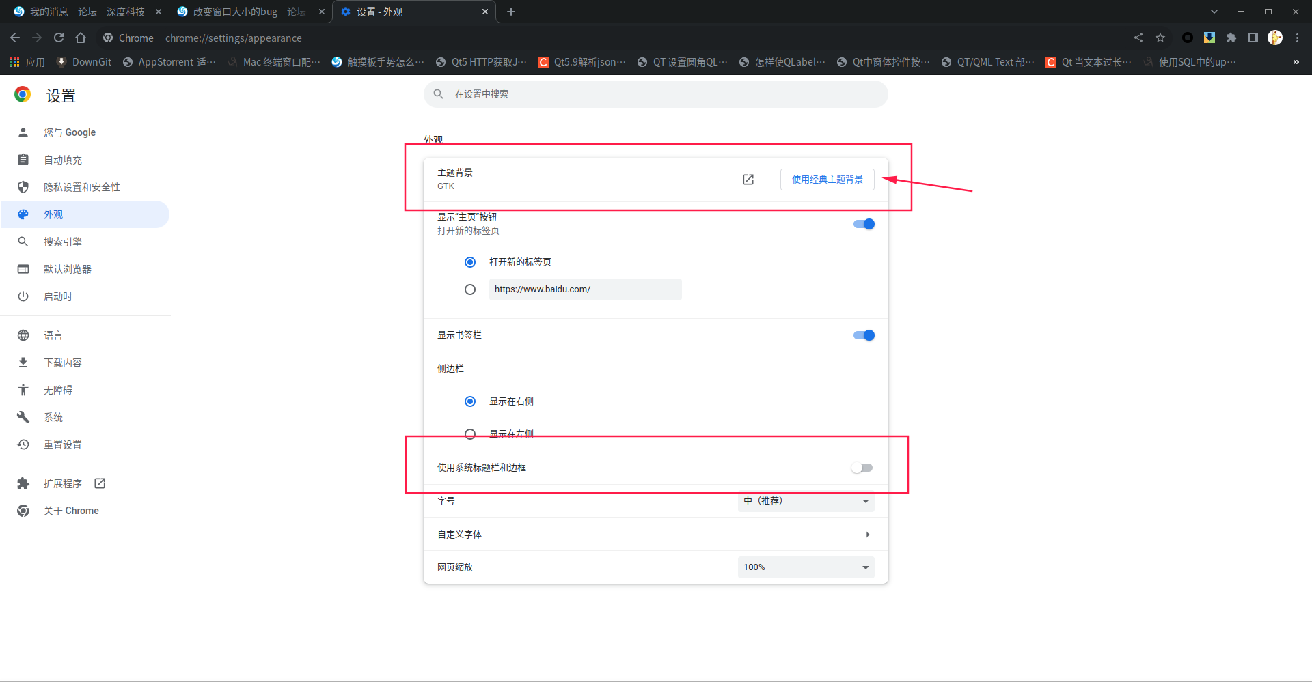1312x682 pixels.
Task: Refresh the page with the reload icon
Action: point(59,38)
